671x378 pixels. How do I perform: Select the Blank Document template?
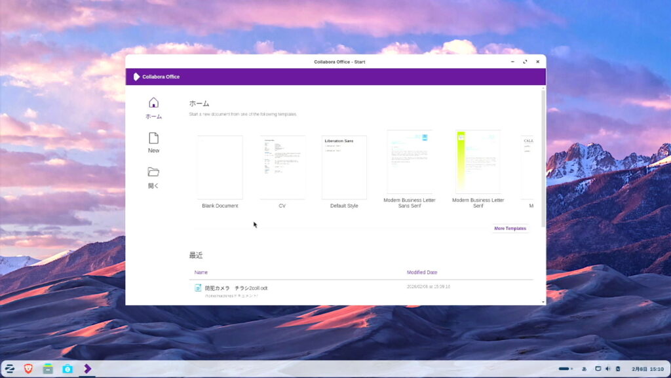220,168
